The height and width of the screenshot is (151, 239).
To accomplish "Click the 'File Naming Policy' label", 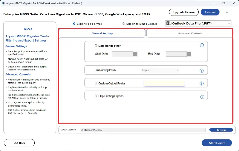I will click(x=105, y=70).
